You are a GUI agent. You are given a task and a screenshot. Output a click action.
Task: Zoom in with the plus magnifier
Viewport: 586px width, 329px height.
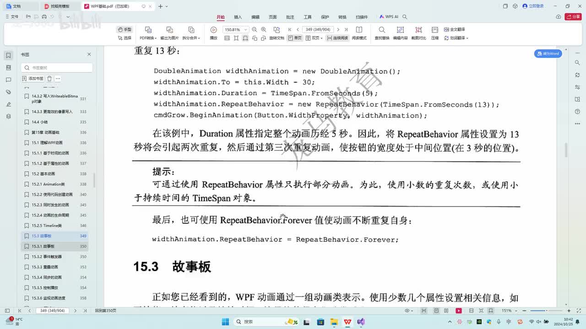263,29
